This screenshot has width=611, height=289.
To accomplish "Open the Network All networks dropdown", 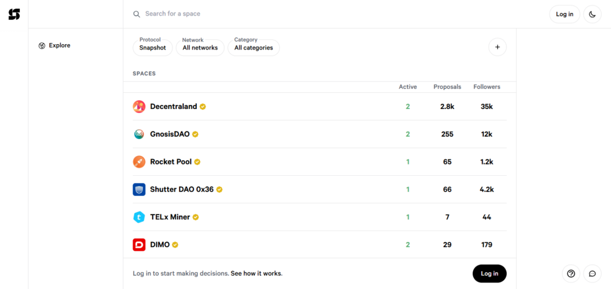I will click(x=200, y=48).
